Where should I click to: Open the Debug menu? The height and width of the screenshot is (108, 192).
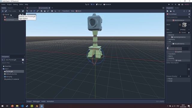(x=15, y=4)
